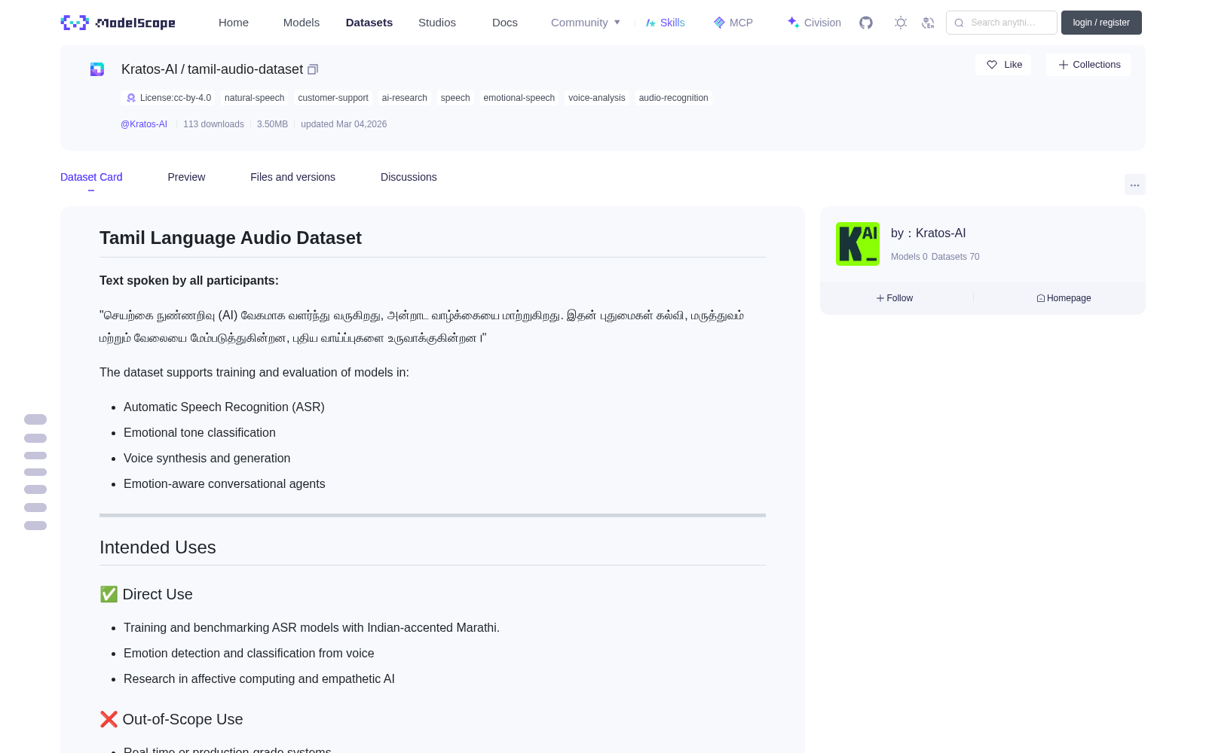
Task: Click the login / register button
Action: coord(1101,23)
